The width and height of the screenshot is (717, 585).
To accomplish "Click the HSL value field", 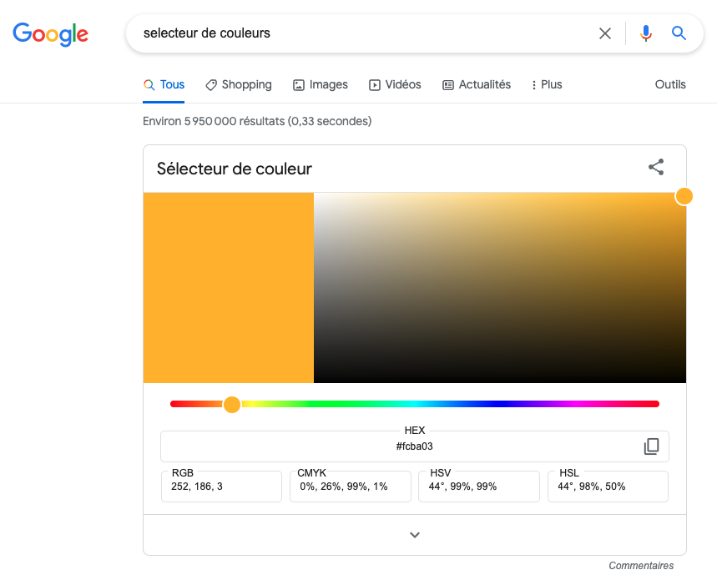I will pos(608,487).
